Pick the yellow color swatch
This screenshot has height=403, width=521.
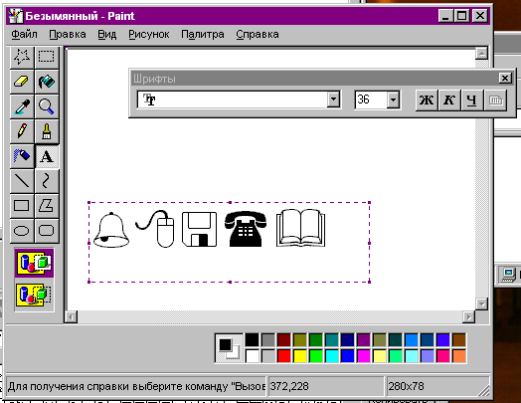click(300, 356)
